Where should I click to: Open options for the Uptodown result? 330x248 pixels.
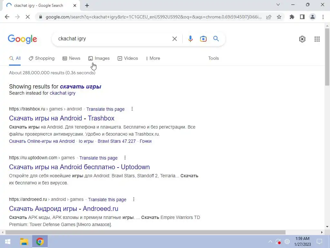click(125, 158)
